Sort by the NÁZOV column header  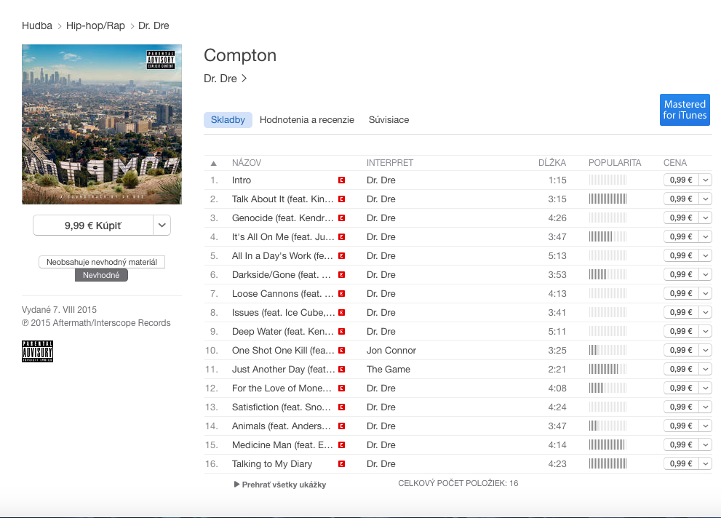pos(247,163)
